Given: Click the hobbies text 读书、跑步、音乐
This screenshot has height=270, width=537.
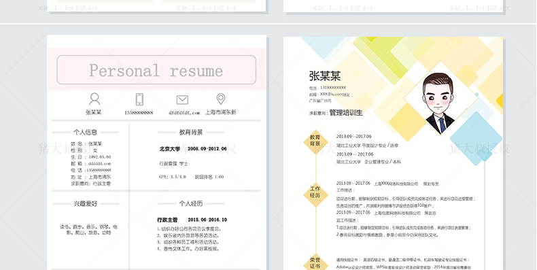Looking at the screenshot, I should pos(88,230).
